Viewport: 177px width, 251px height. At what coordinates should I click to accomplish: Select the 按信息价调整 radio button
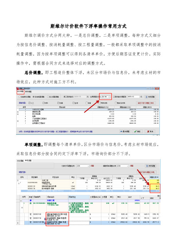(25, 97)
